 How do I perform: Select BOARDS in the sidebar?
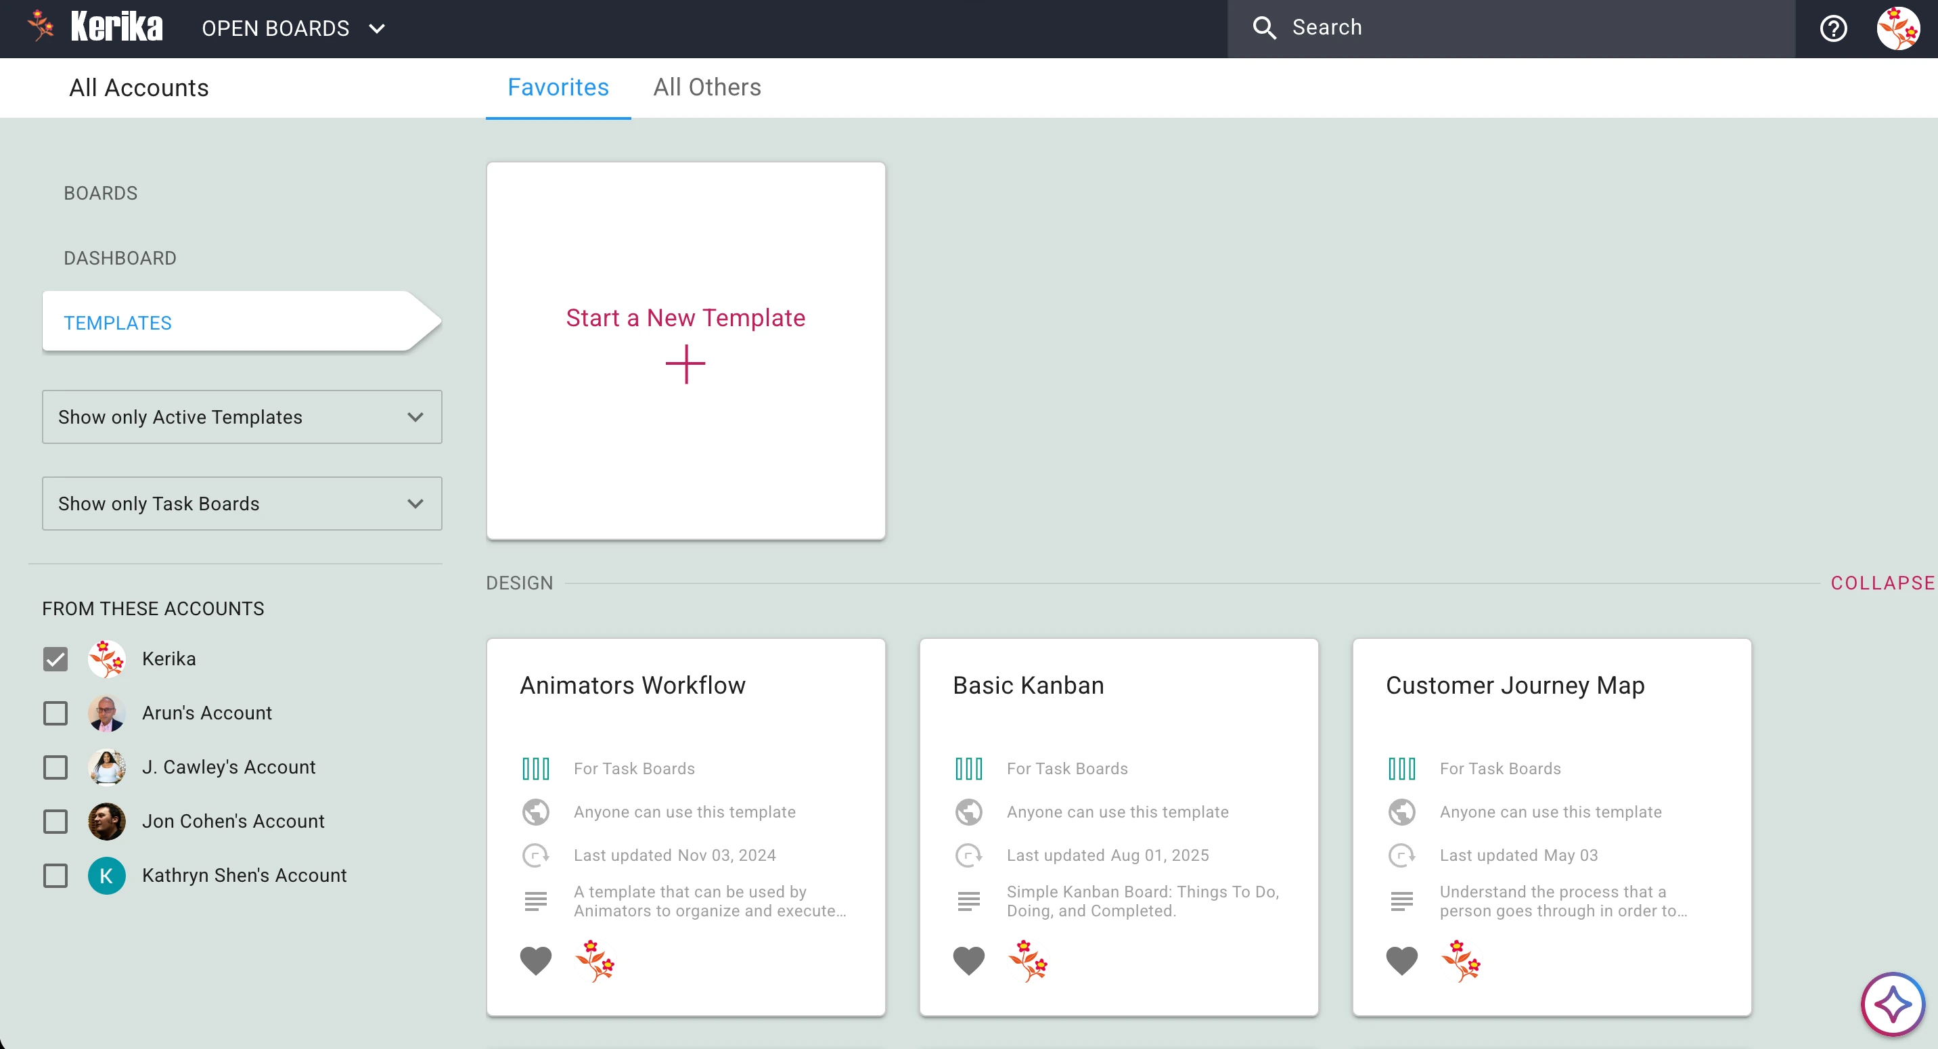click(x=100, y=194)
